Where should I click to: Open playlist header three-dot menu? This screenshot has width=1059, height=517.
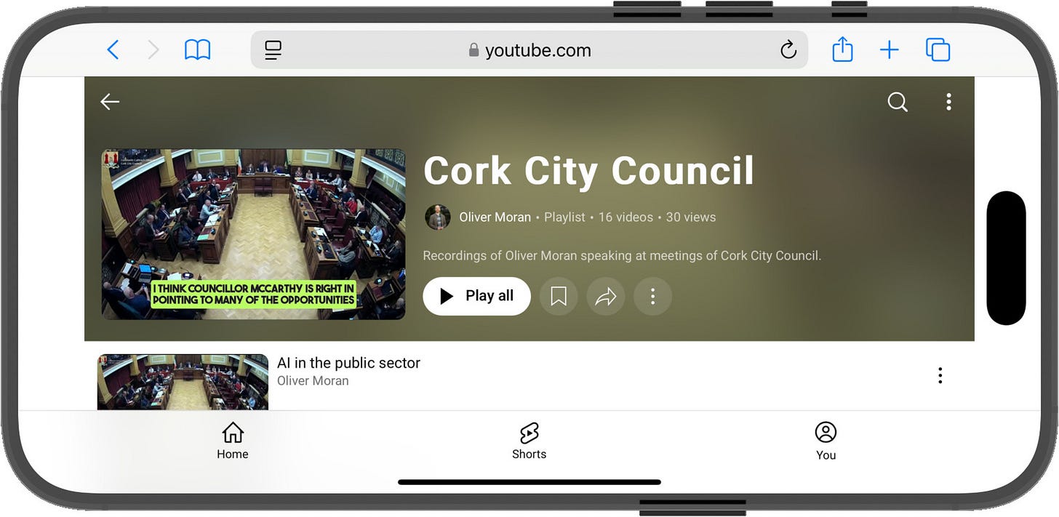(948, 102)
